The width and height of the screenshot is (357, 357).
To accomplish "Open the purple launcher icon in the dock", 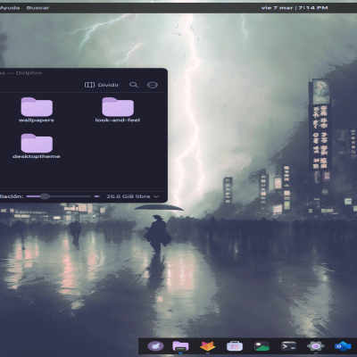I will [155, 346].
